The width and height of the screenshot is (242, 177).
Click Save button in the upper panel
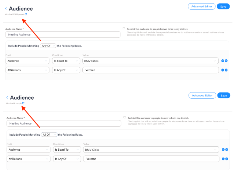[x=223, y=6]
